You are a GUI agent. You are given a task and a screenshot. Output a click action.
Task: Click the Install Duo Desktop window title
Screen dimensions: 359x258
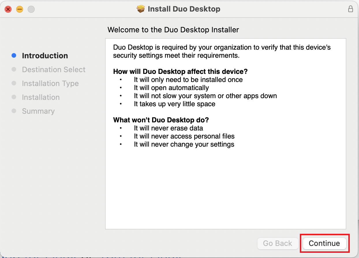click(184, 9)
